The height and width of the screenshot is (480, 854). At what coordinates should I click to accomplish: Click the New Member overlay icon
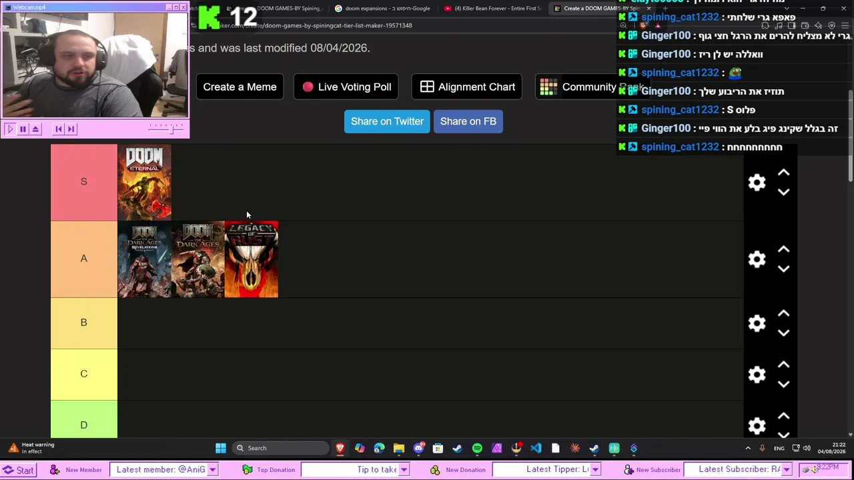55,470
